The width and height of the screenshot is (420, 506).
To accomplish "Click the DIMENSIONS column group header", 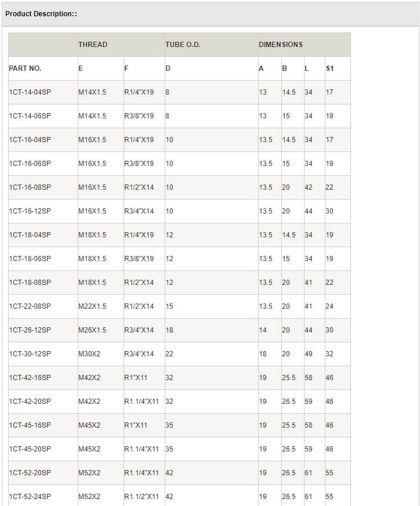I will pyautogui.click(x=281, y=45).
